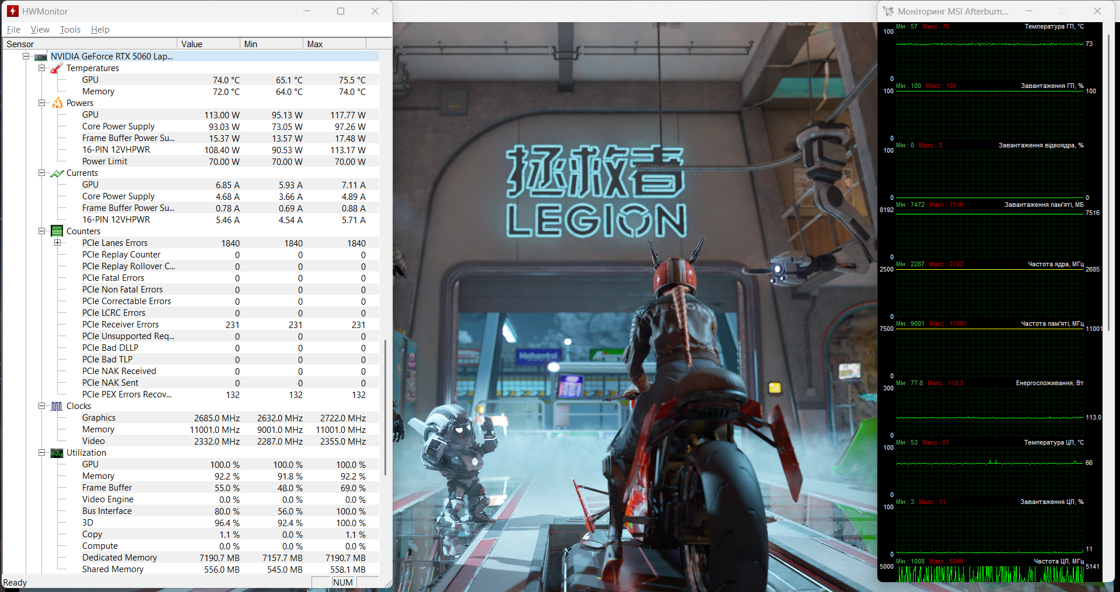Click the Min column header
1120x592 pixels.
click(272, 44)
